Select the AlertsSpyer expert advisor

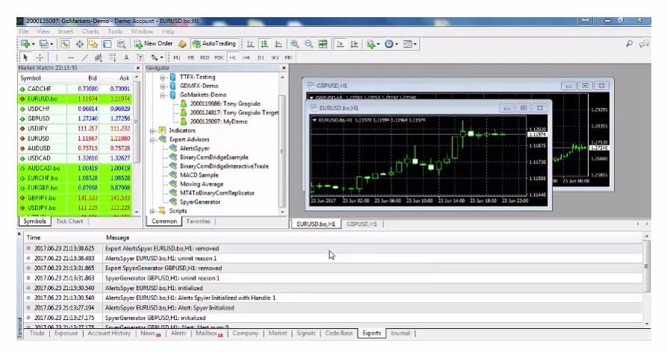click(x=194, y=148)
